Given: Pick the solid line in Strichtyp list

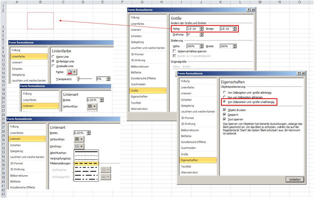Looking at the screenshot, I should 86,152.
